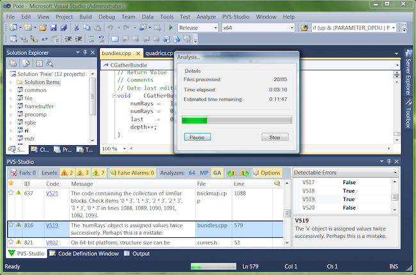Mark message 816 star as favorite

pos(11,225)
